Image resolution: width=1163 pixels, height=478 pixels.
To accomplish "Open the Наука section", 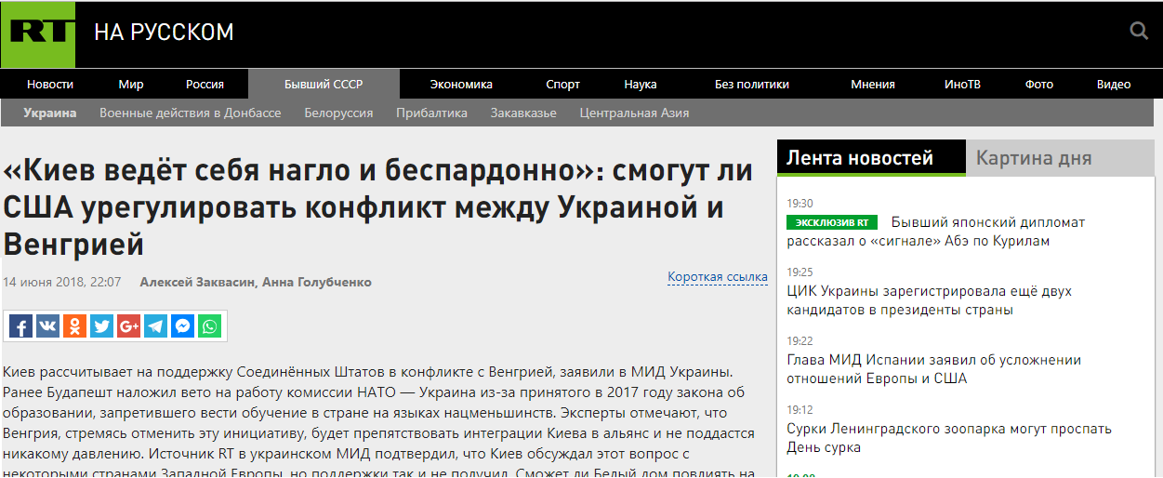I will coord(641,84).
